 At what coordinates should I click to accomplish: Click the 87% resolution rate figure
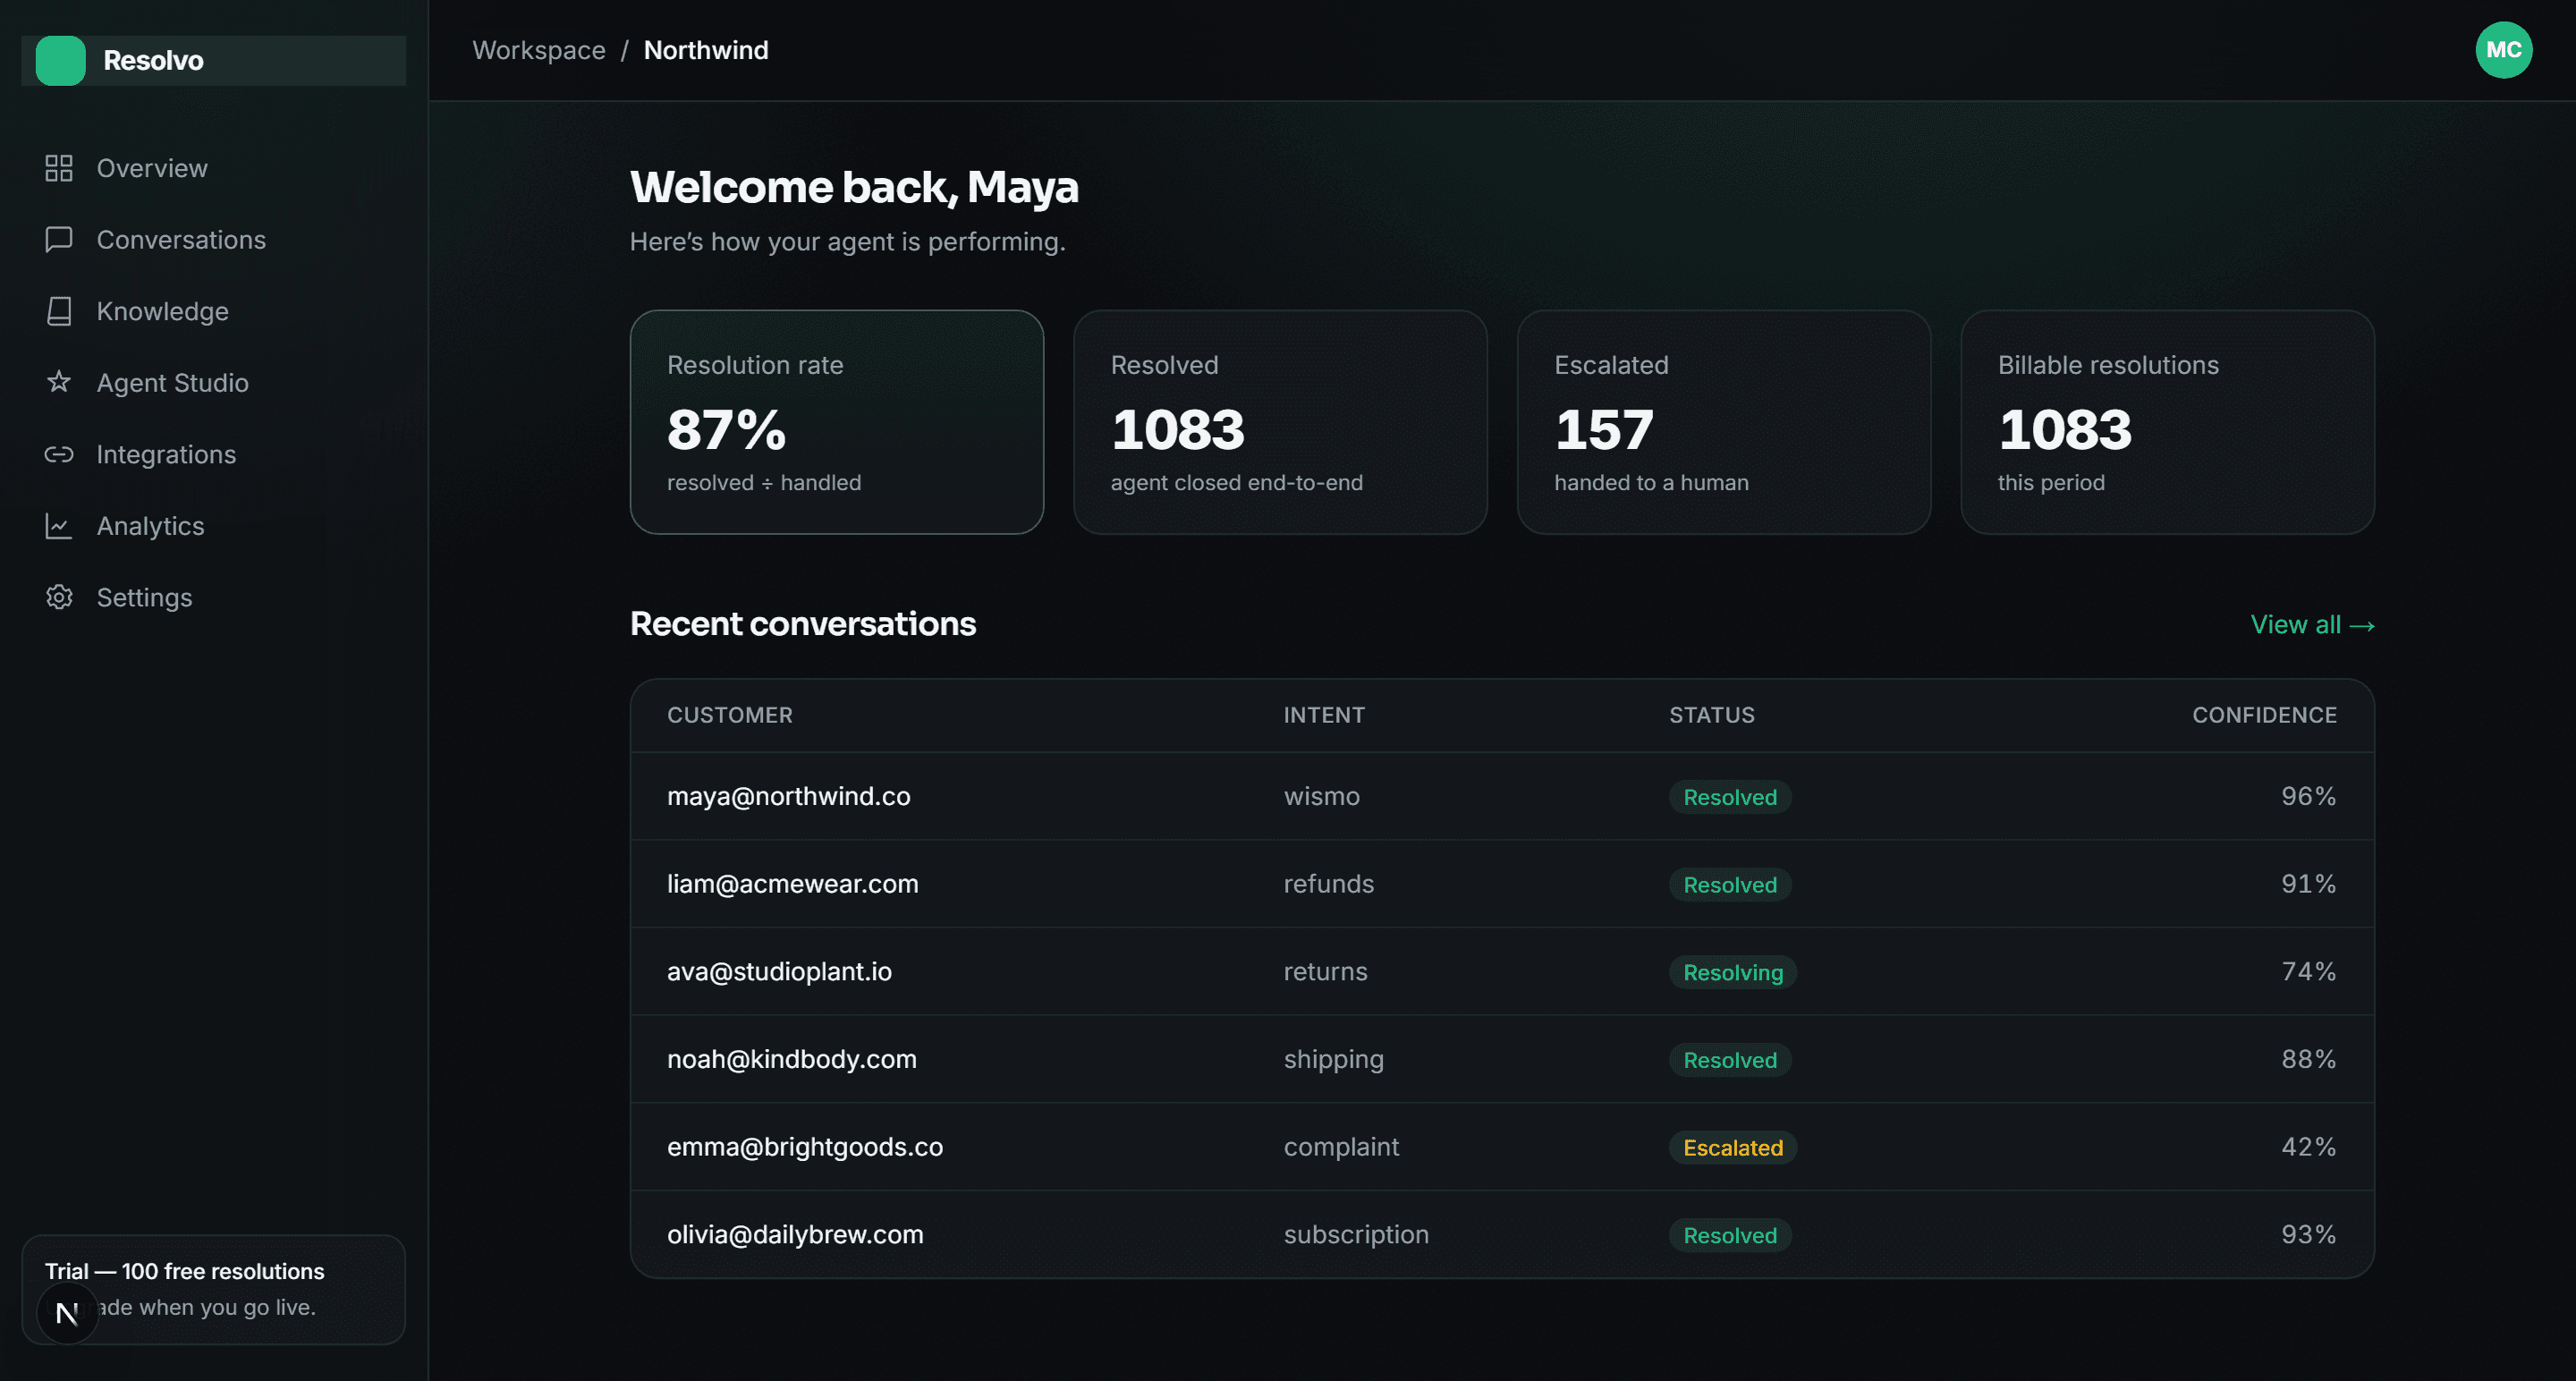point(726,429)
